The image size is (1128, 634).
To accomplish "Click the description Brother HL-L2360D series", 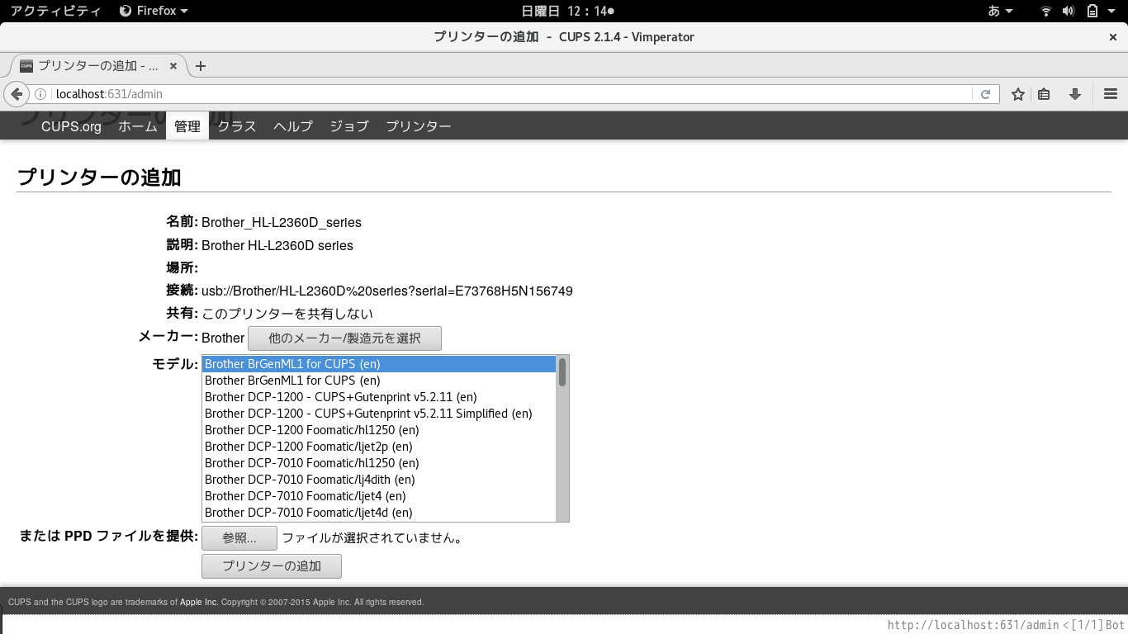I will click(x=277, y=245).
